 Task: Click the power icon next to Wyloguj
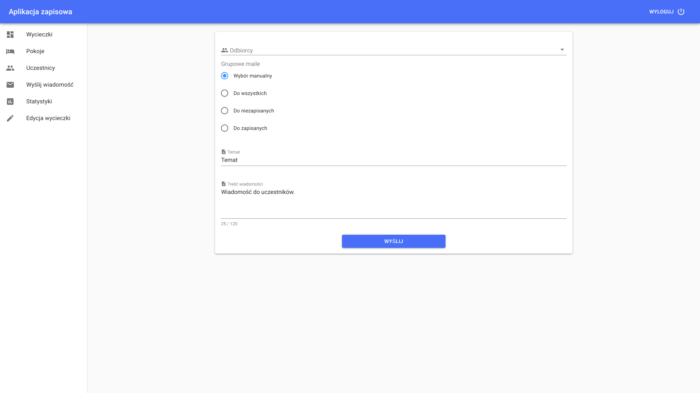click(681, 12)
